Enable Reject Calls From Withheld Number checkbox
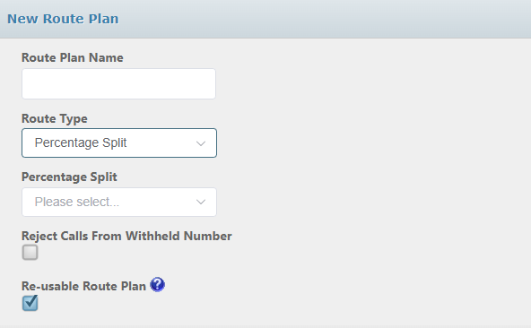 (x=30, y=253)
